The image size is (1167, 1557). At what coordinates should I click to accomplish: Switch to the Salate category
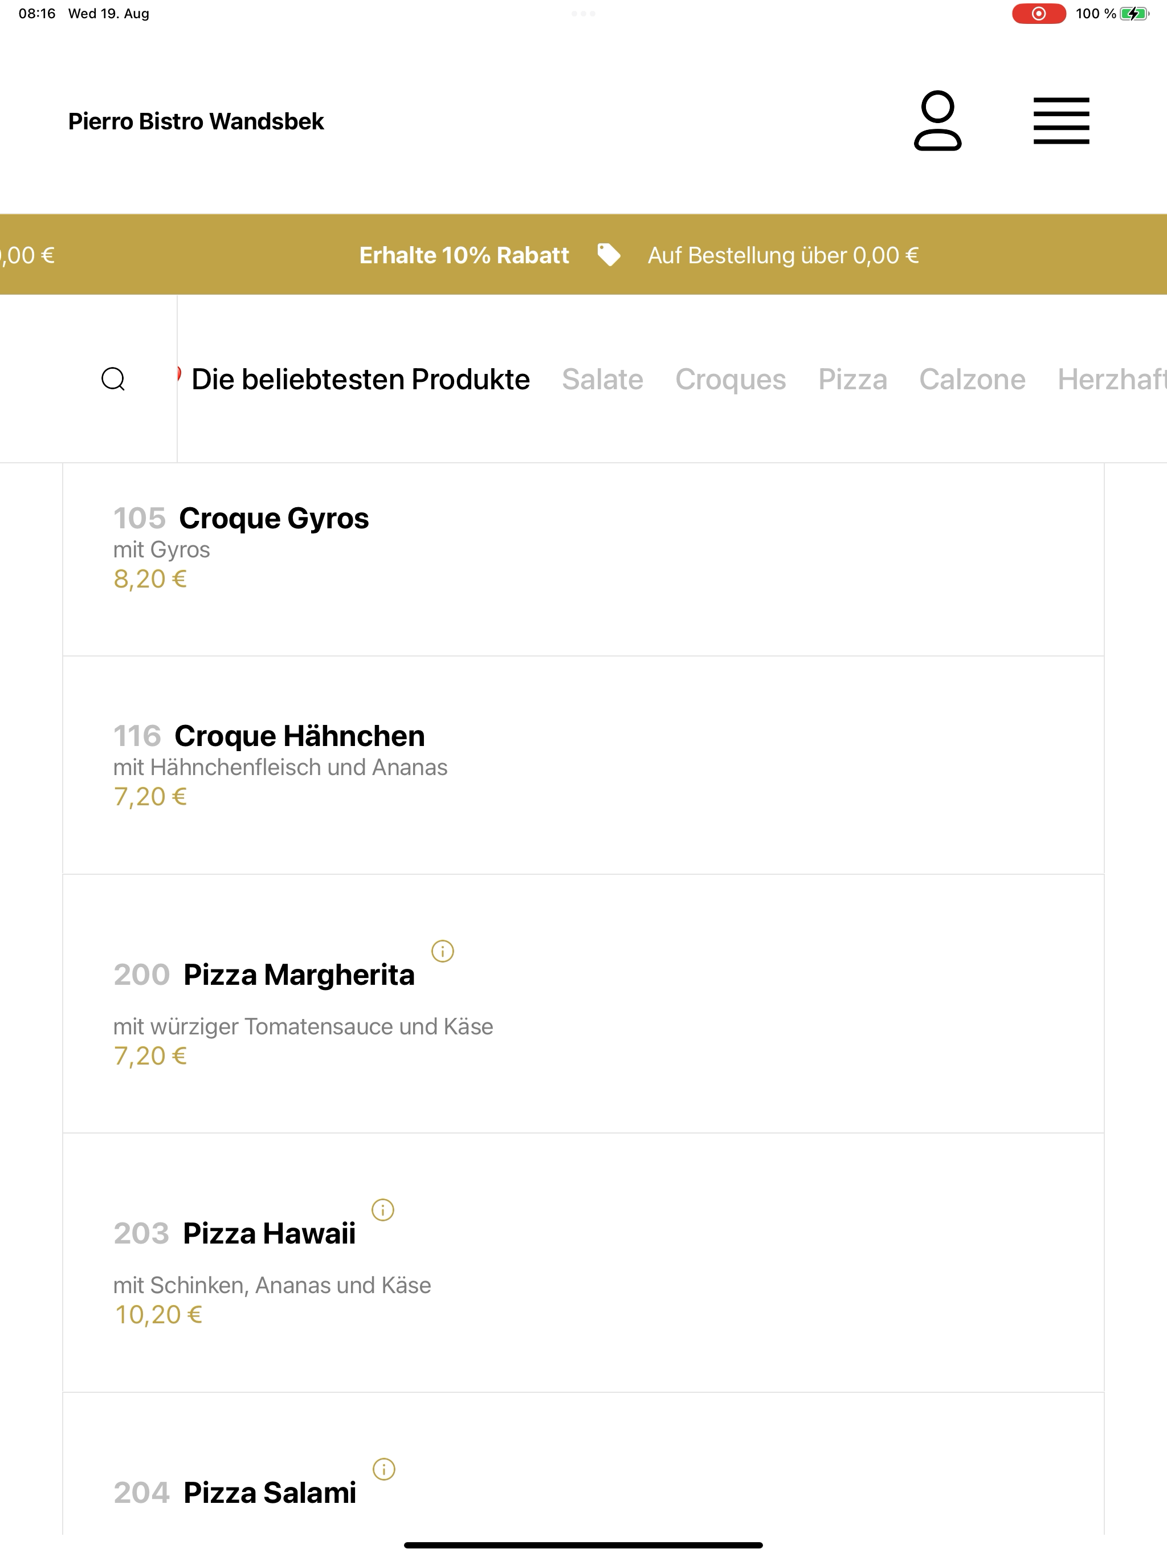coord(602,380)
